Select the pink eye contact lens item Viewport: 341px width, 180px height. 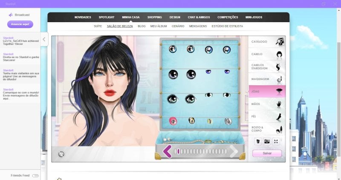tap(173, 121)
